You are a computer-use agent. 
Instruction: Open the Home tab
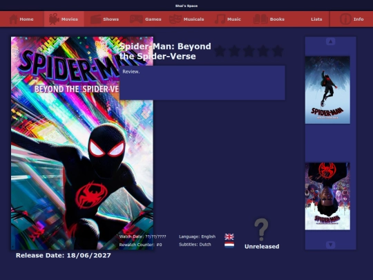pyautogui.click(x=22, y=19)
